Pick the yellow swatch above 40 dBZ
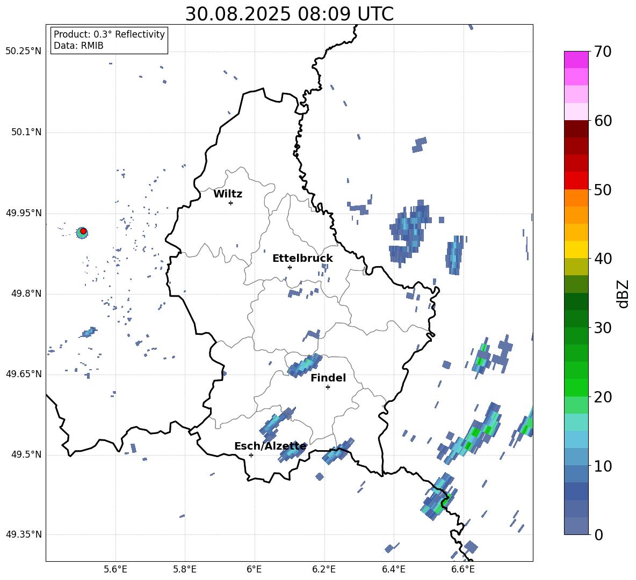The image size is (636, 580). pyautogui.click(x=576, y=249)
